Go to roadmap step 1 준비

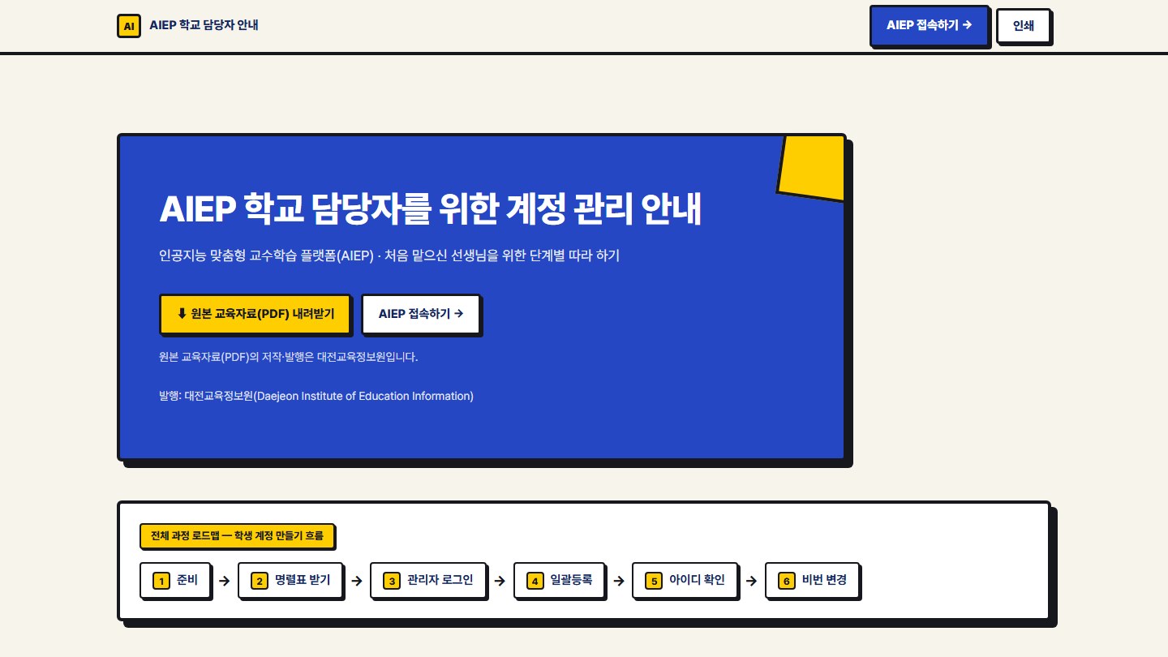coord(175,580)
